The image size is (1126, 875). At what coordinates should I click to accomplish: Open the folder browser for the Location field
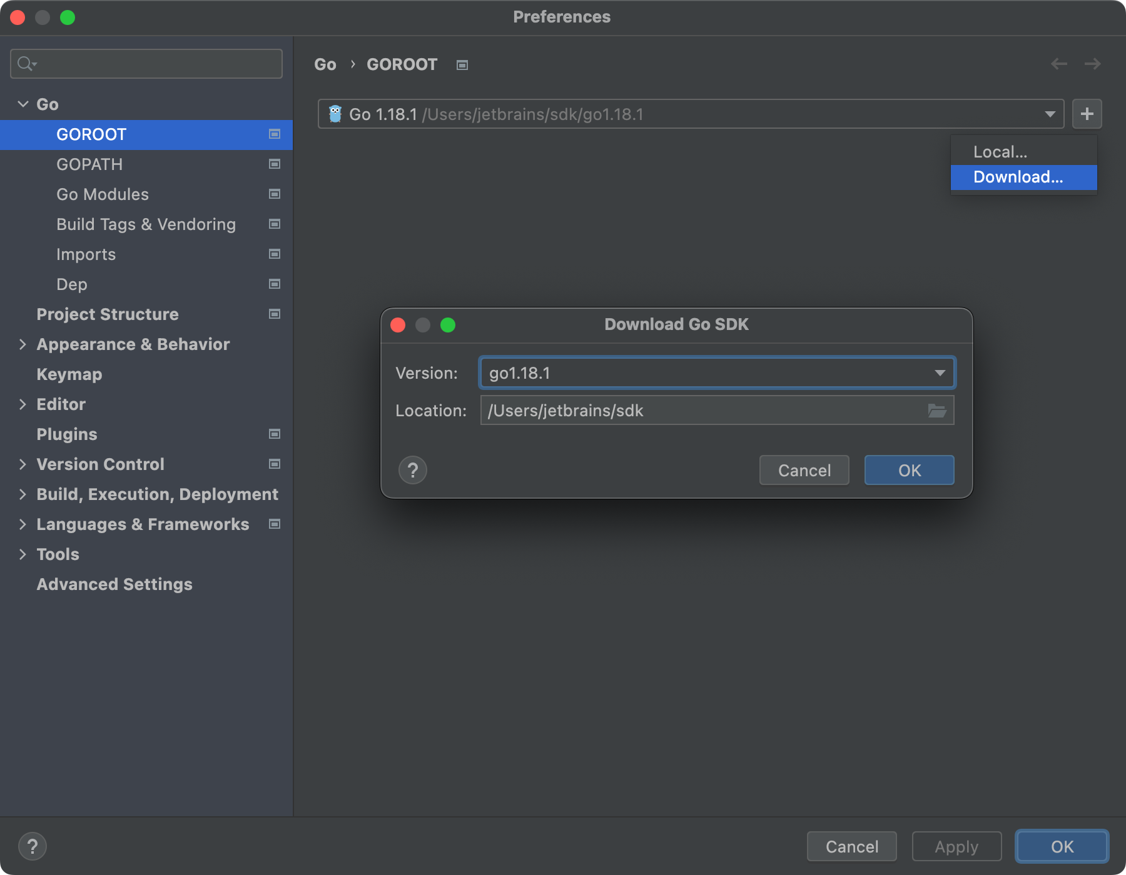(936, 411)
